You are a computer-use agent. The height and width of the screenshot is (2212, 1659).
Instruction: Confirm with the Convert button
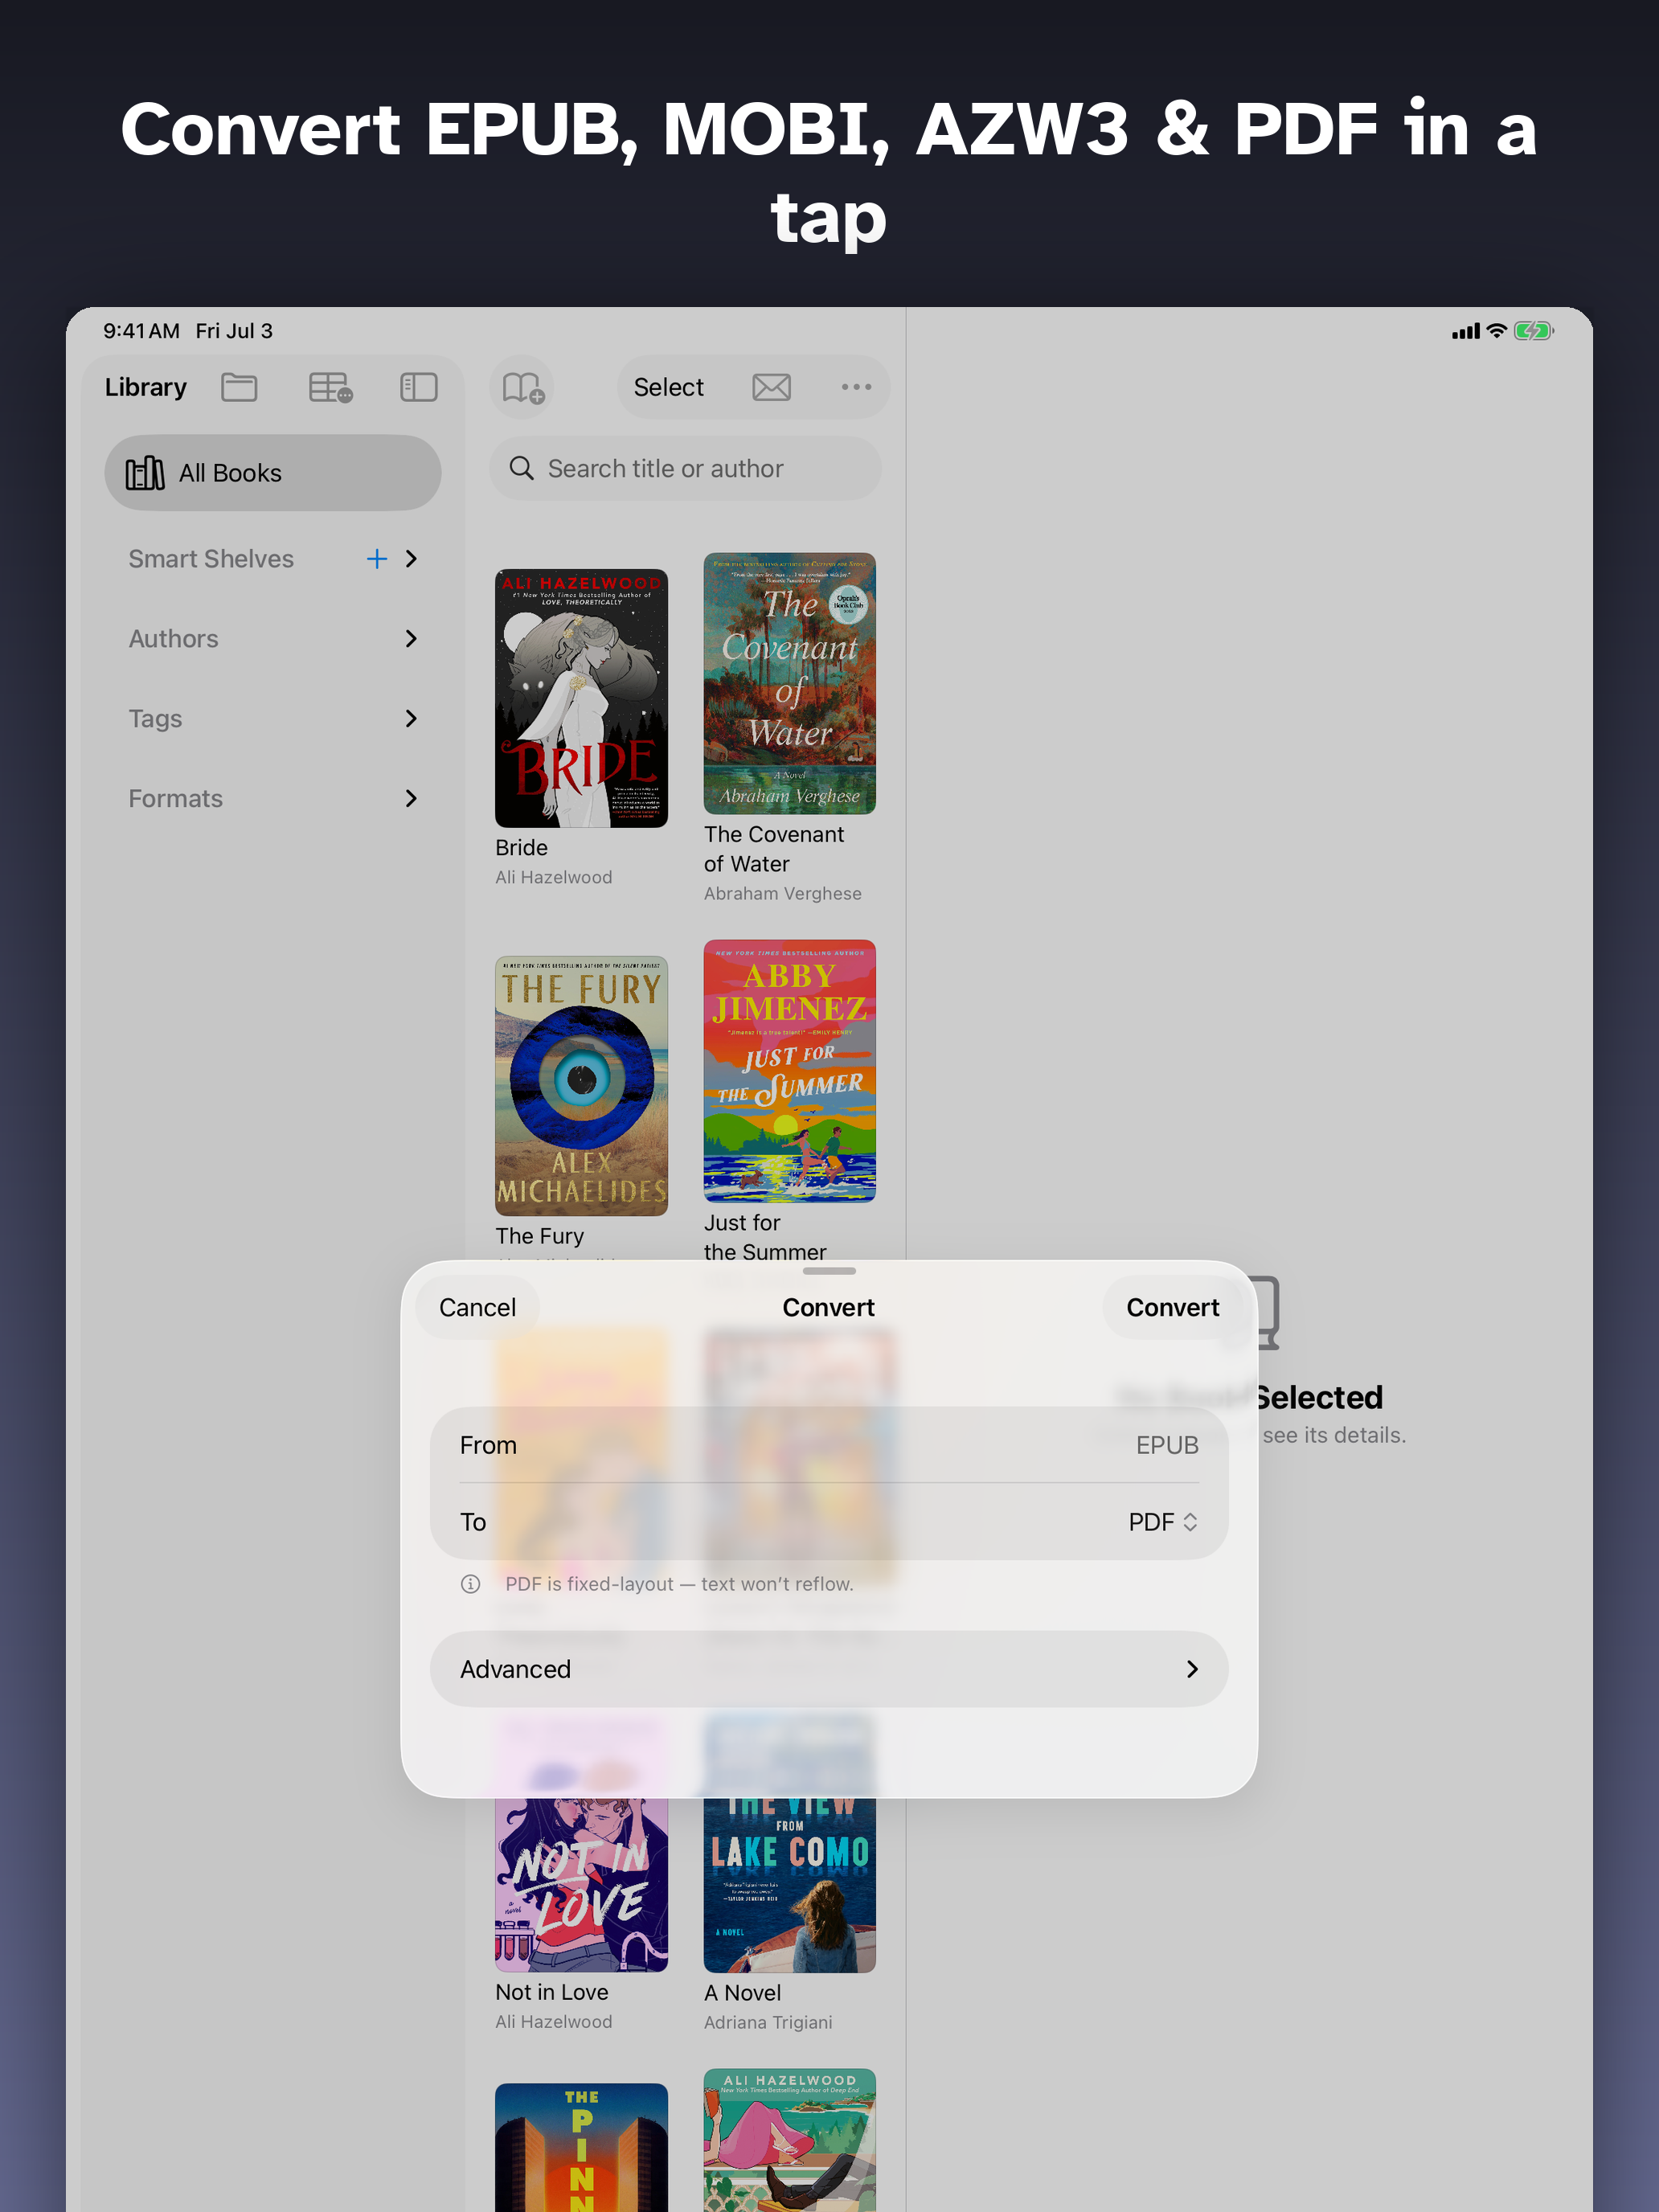(1172, 1308)
